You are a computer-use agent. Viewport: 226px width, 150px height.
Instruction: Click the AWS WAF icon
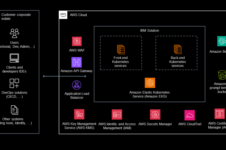[77, 41]
